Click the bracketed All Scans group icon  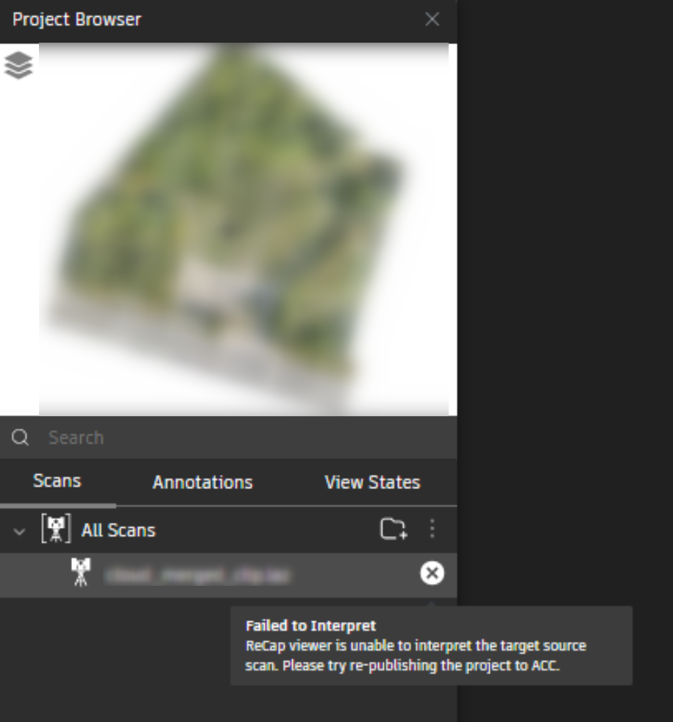pos(56,529)
